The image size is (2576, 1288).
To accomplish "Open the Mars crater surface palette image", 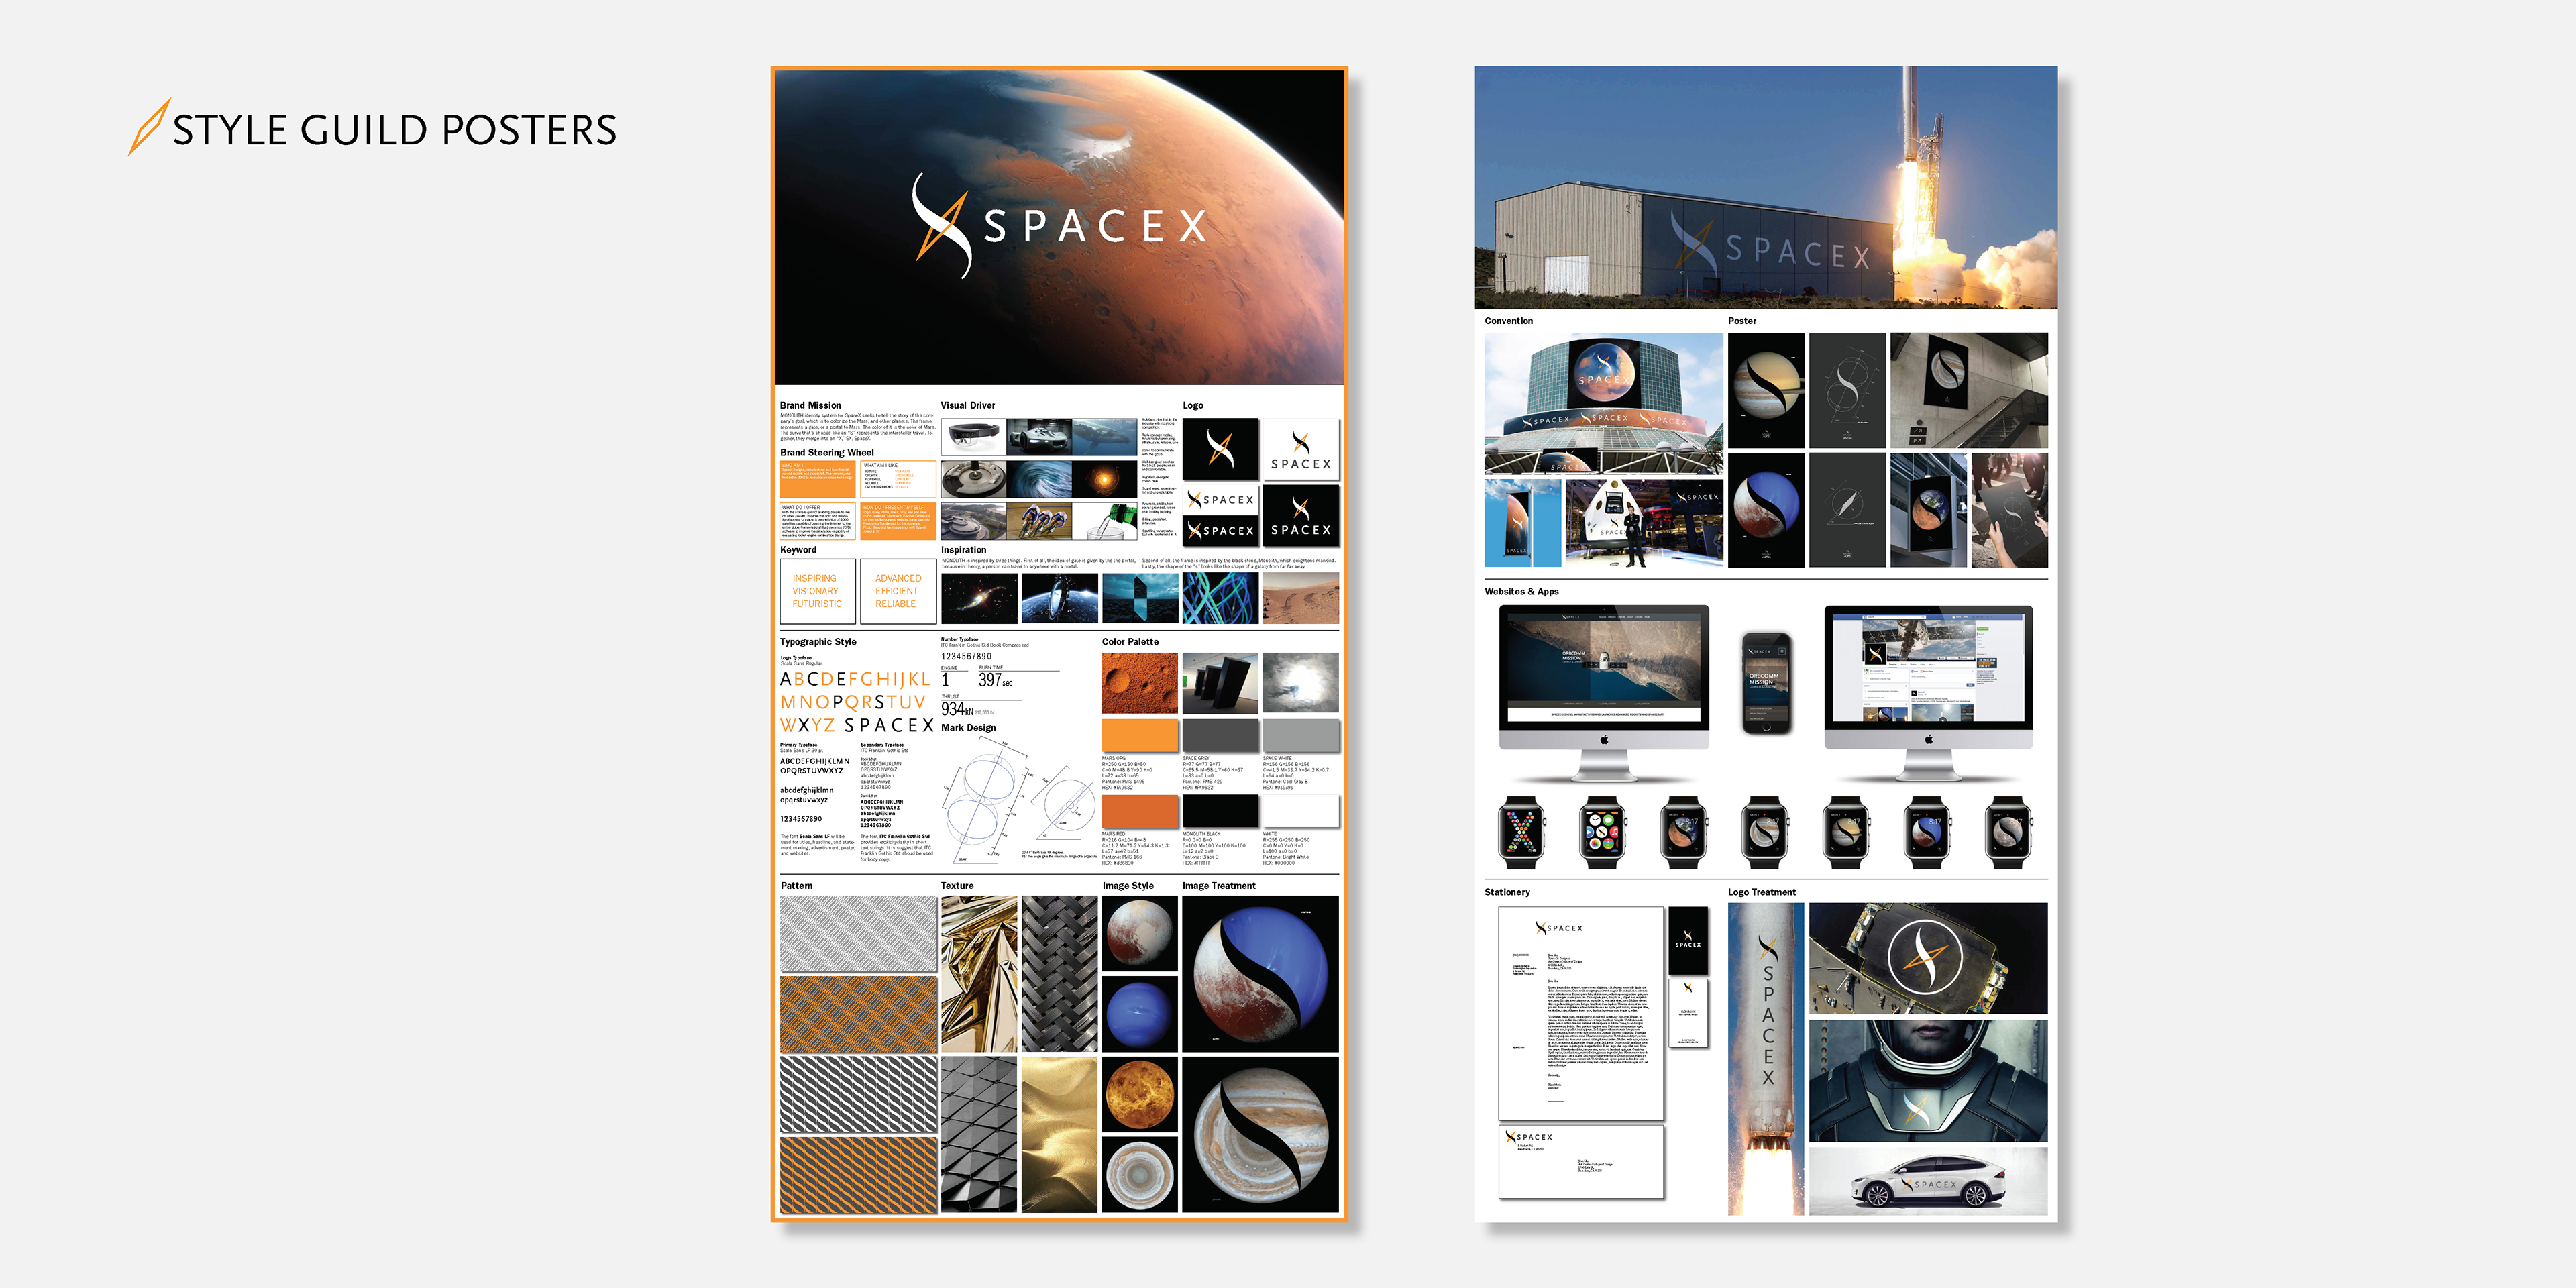I will (x=1140, y=683).
